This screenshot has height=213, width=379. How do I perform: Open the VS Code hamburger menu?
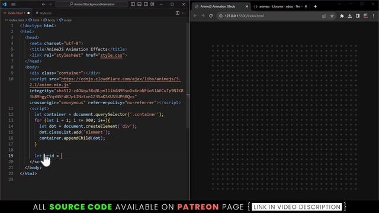[x=13, y=4]
